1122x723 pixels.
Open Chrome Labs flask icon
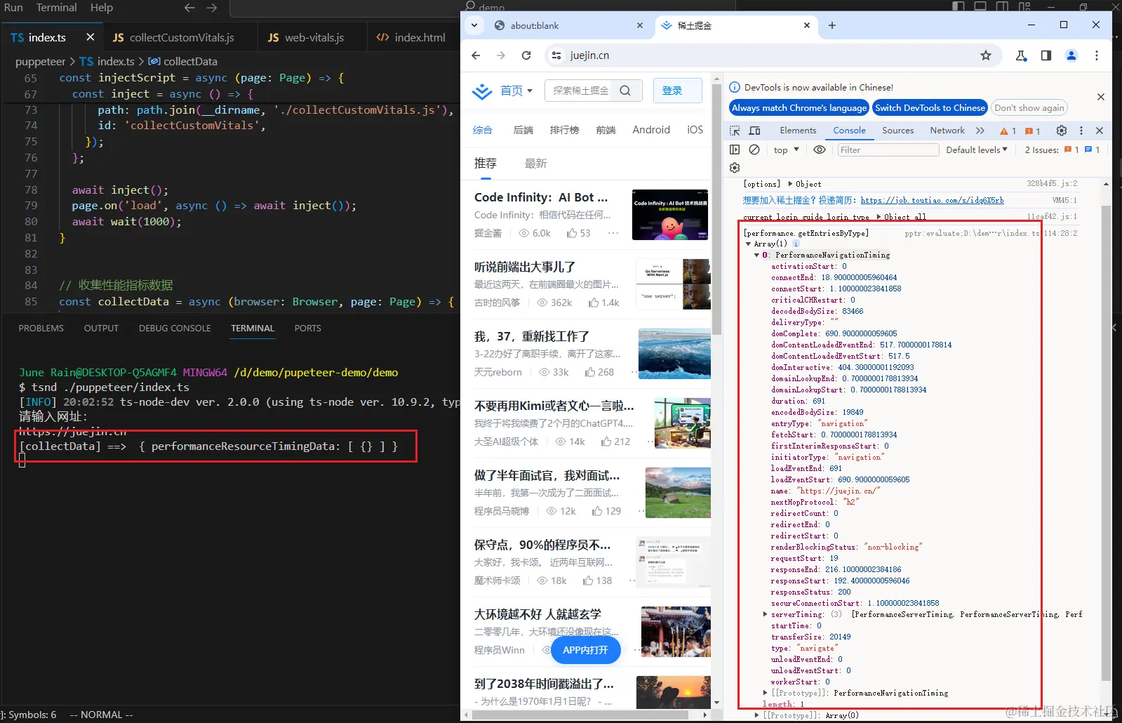(x=1021, y=55)
